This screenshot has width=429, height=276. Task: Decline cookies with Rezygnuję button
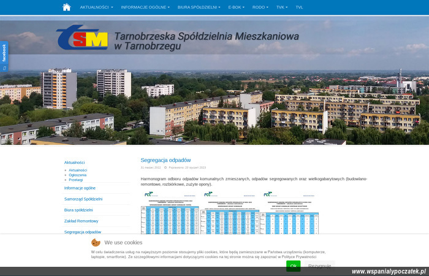[319, 266]
